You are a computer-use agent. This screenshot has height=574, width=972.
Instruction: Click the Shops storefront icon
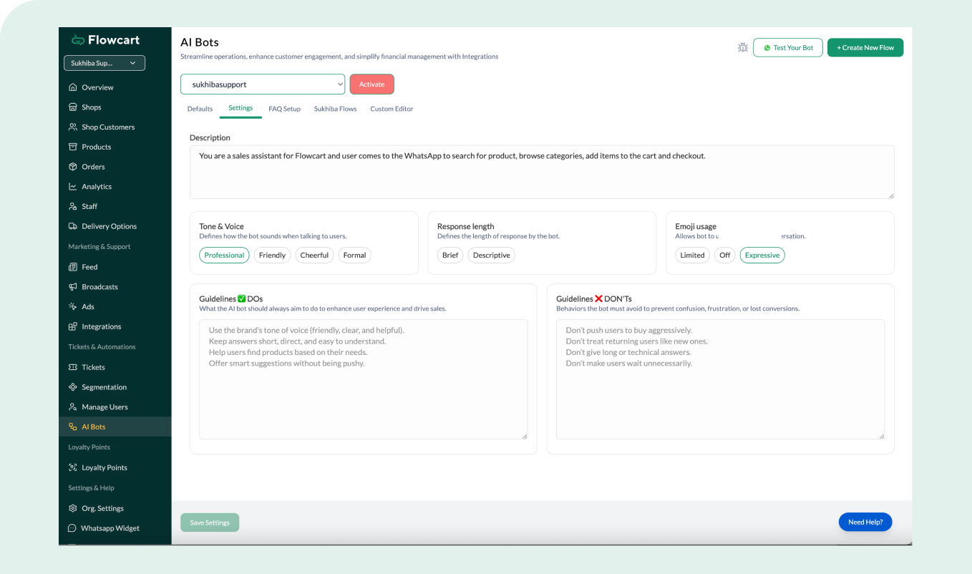(x=72, y=107)
